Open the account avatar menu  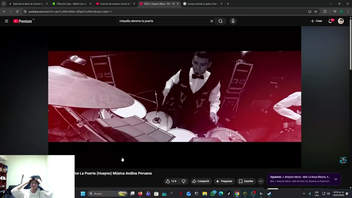[x=341, y=21]
